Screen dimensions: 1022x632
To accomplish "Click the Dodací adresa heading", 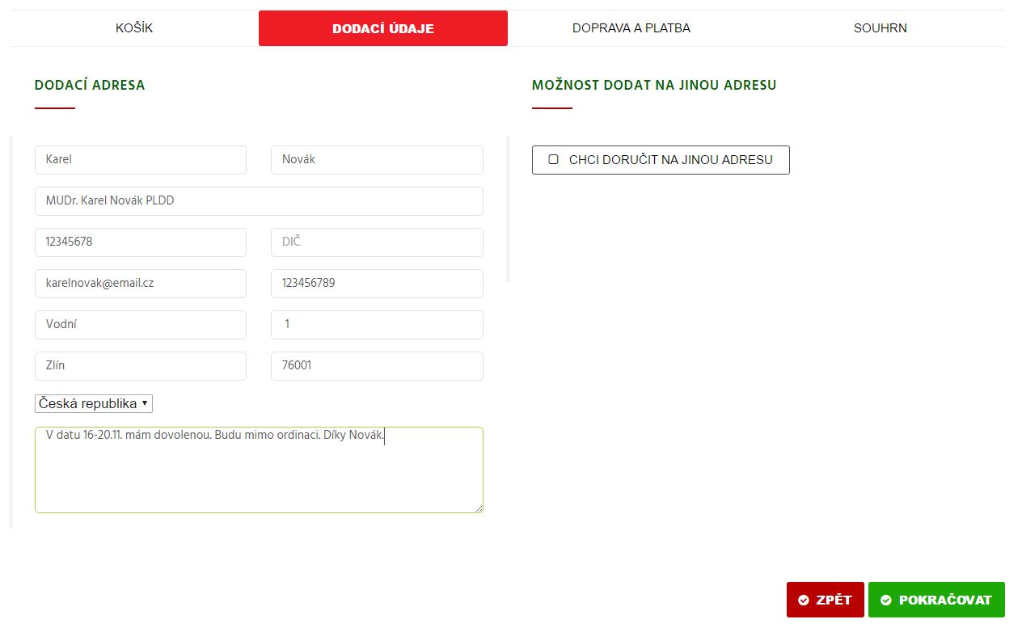I will pyautogui.click(x=90, y=85).
